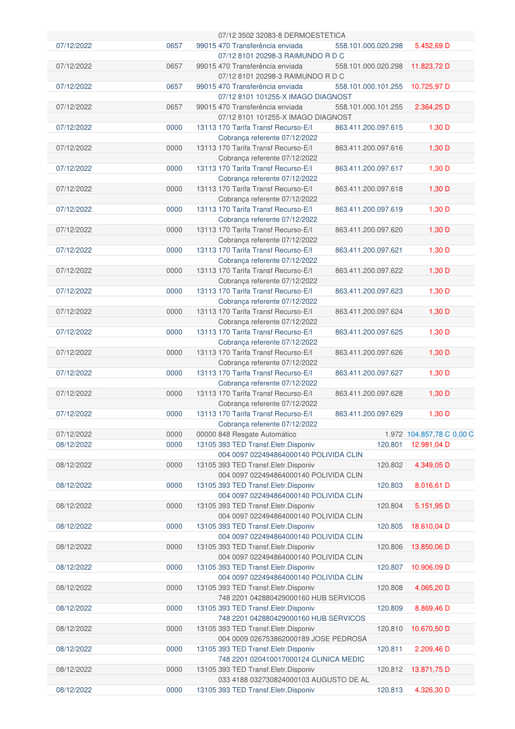Click the 2.364,25 D debit value
Image resolution: width=515 pixels, height=729 pixels.
(x=432, y=107)
